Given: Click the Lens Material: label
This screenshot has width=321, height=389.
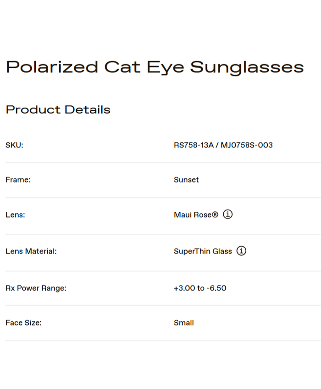Looking at the screenshot, I should [31, 251].
